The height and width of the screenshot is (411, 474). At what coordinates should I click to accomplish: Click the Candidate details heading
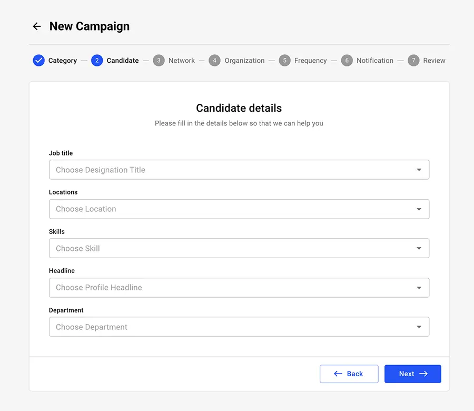click(239, 108)
